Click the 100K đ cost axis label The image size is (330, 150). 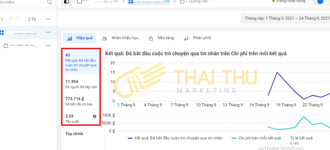click(x=108, y=115)
